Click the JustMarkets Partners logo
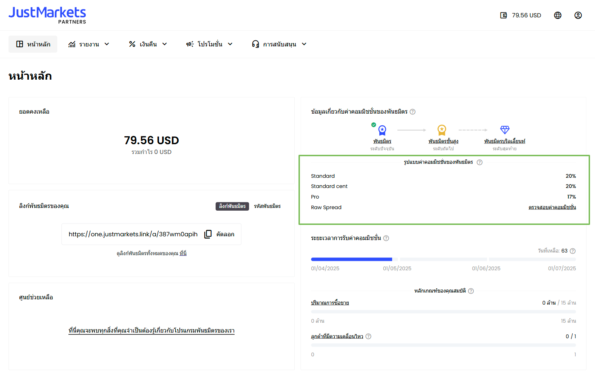This screenshot has width=595, height=382. click(47, 15)
